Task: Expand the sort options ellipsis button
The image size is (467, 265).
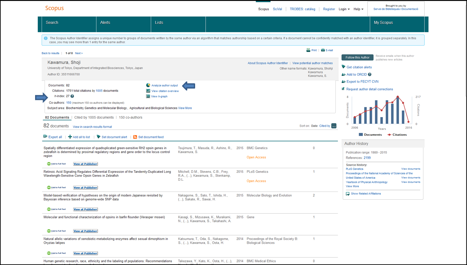Action: point(334,126)
